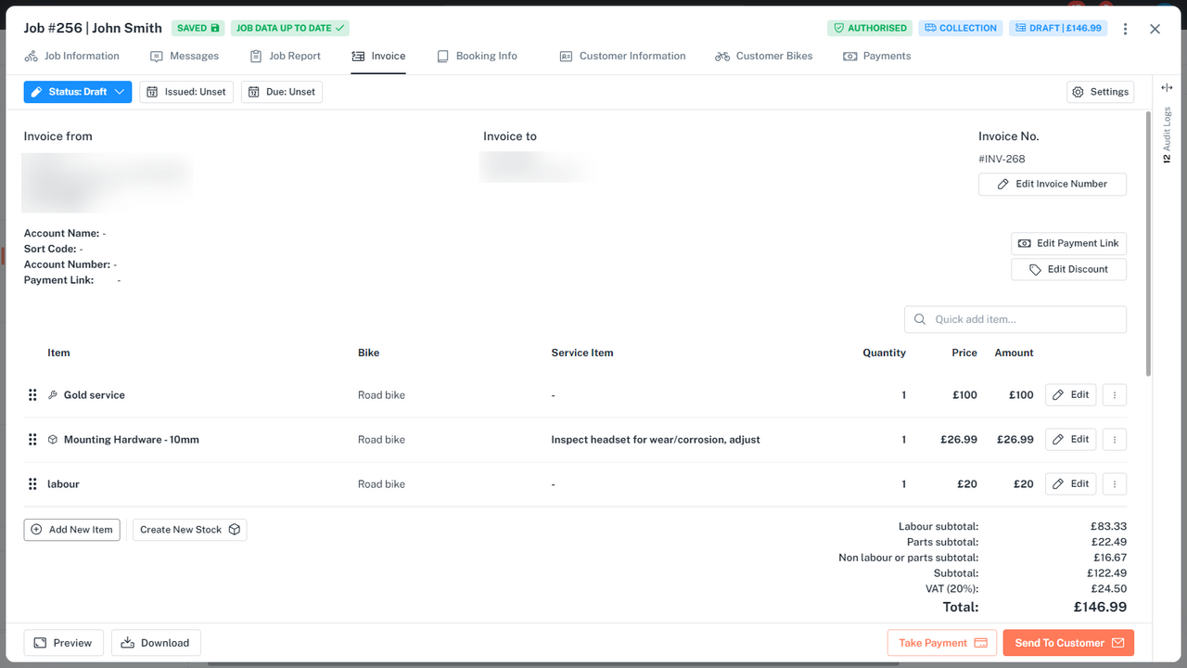Click Edit Invoice Number button
Image resolution: width=1187 pixels, height=668 pixels.
coord(1053,185)
